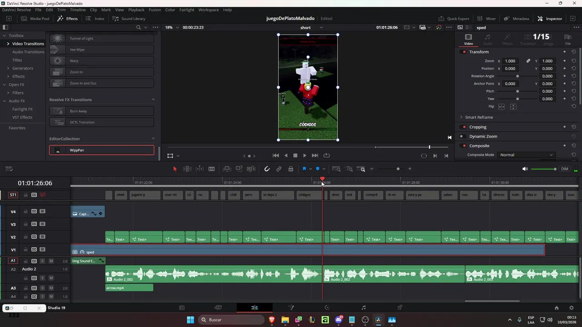Toggle Linked Selection chain icon

[279, 169]
